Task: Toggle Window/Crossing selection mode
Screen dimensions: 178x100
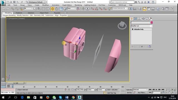Action: (x=48, y=9)
